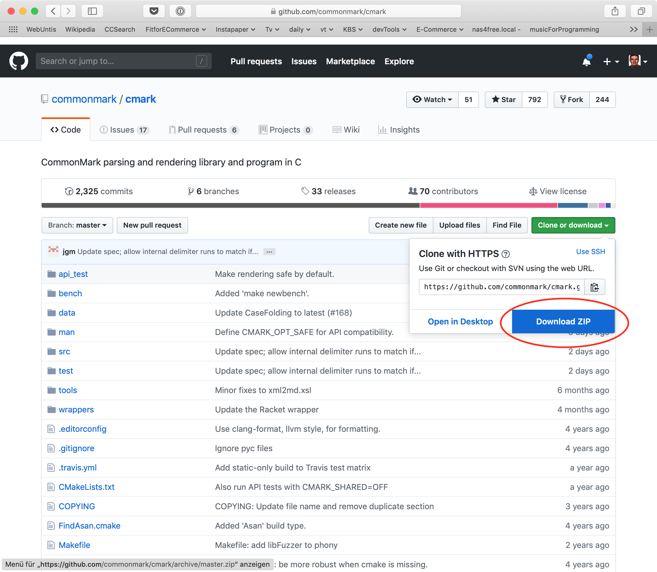Open the Branch: master selector

[x=77, y=225]
